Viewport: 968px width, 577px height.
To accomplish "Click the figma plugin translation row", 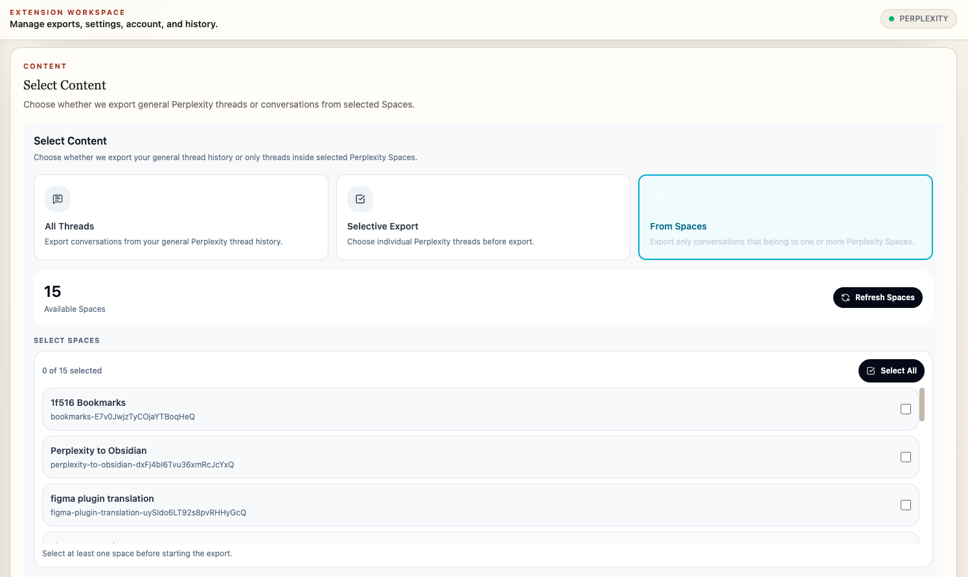I will pos(481,505).
